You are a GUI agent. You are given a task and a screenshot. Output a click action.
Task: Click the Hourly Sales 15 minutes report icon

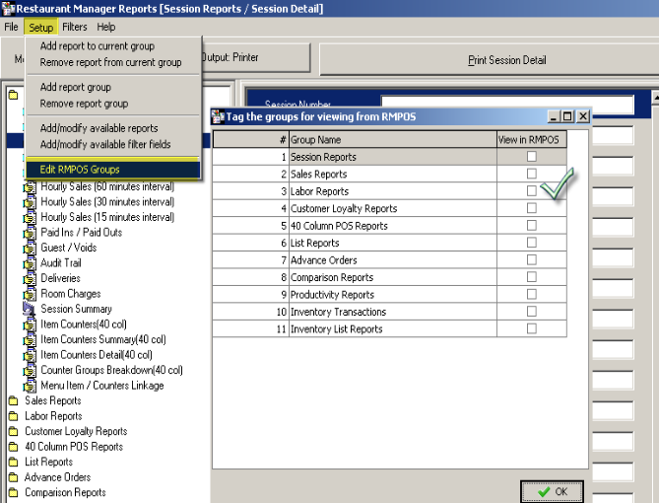click(x=30, y=218)
